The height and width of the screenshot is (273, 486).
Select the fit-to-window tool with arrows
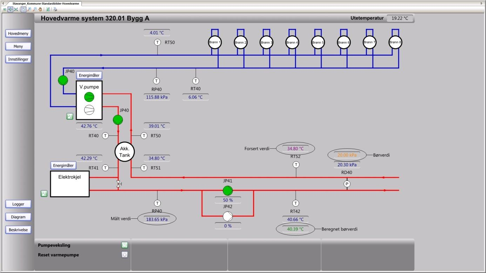click(x=10, y=9)
